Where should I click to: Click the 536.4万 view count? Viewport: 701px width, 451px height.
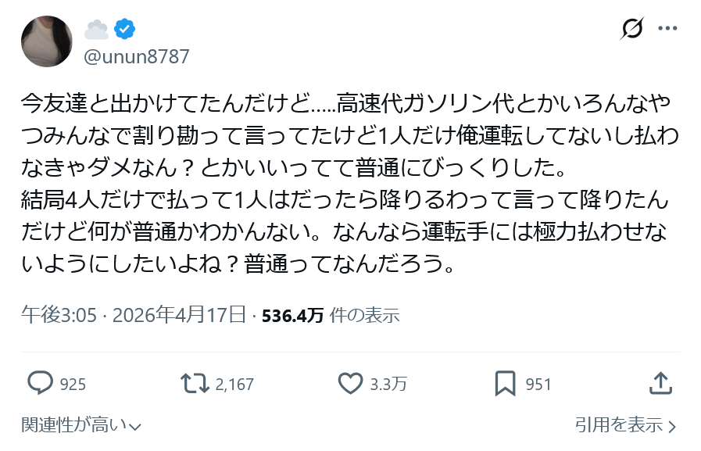[x=292, y=315]
